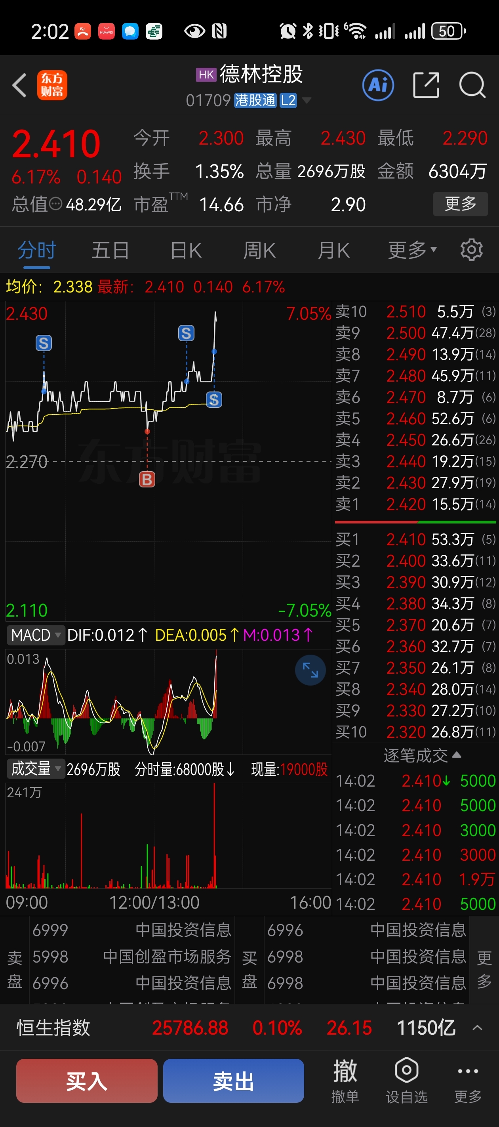Expand the 恒生指数 index bar chevron

pyautogui.click(x=478, y=1028)
